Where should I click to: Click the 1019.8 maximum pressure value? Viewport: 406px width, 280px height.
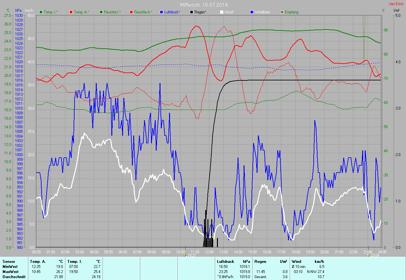245,271
